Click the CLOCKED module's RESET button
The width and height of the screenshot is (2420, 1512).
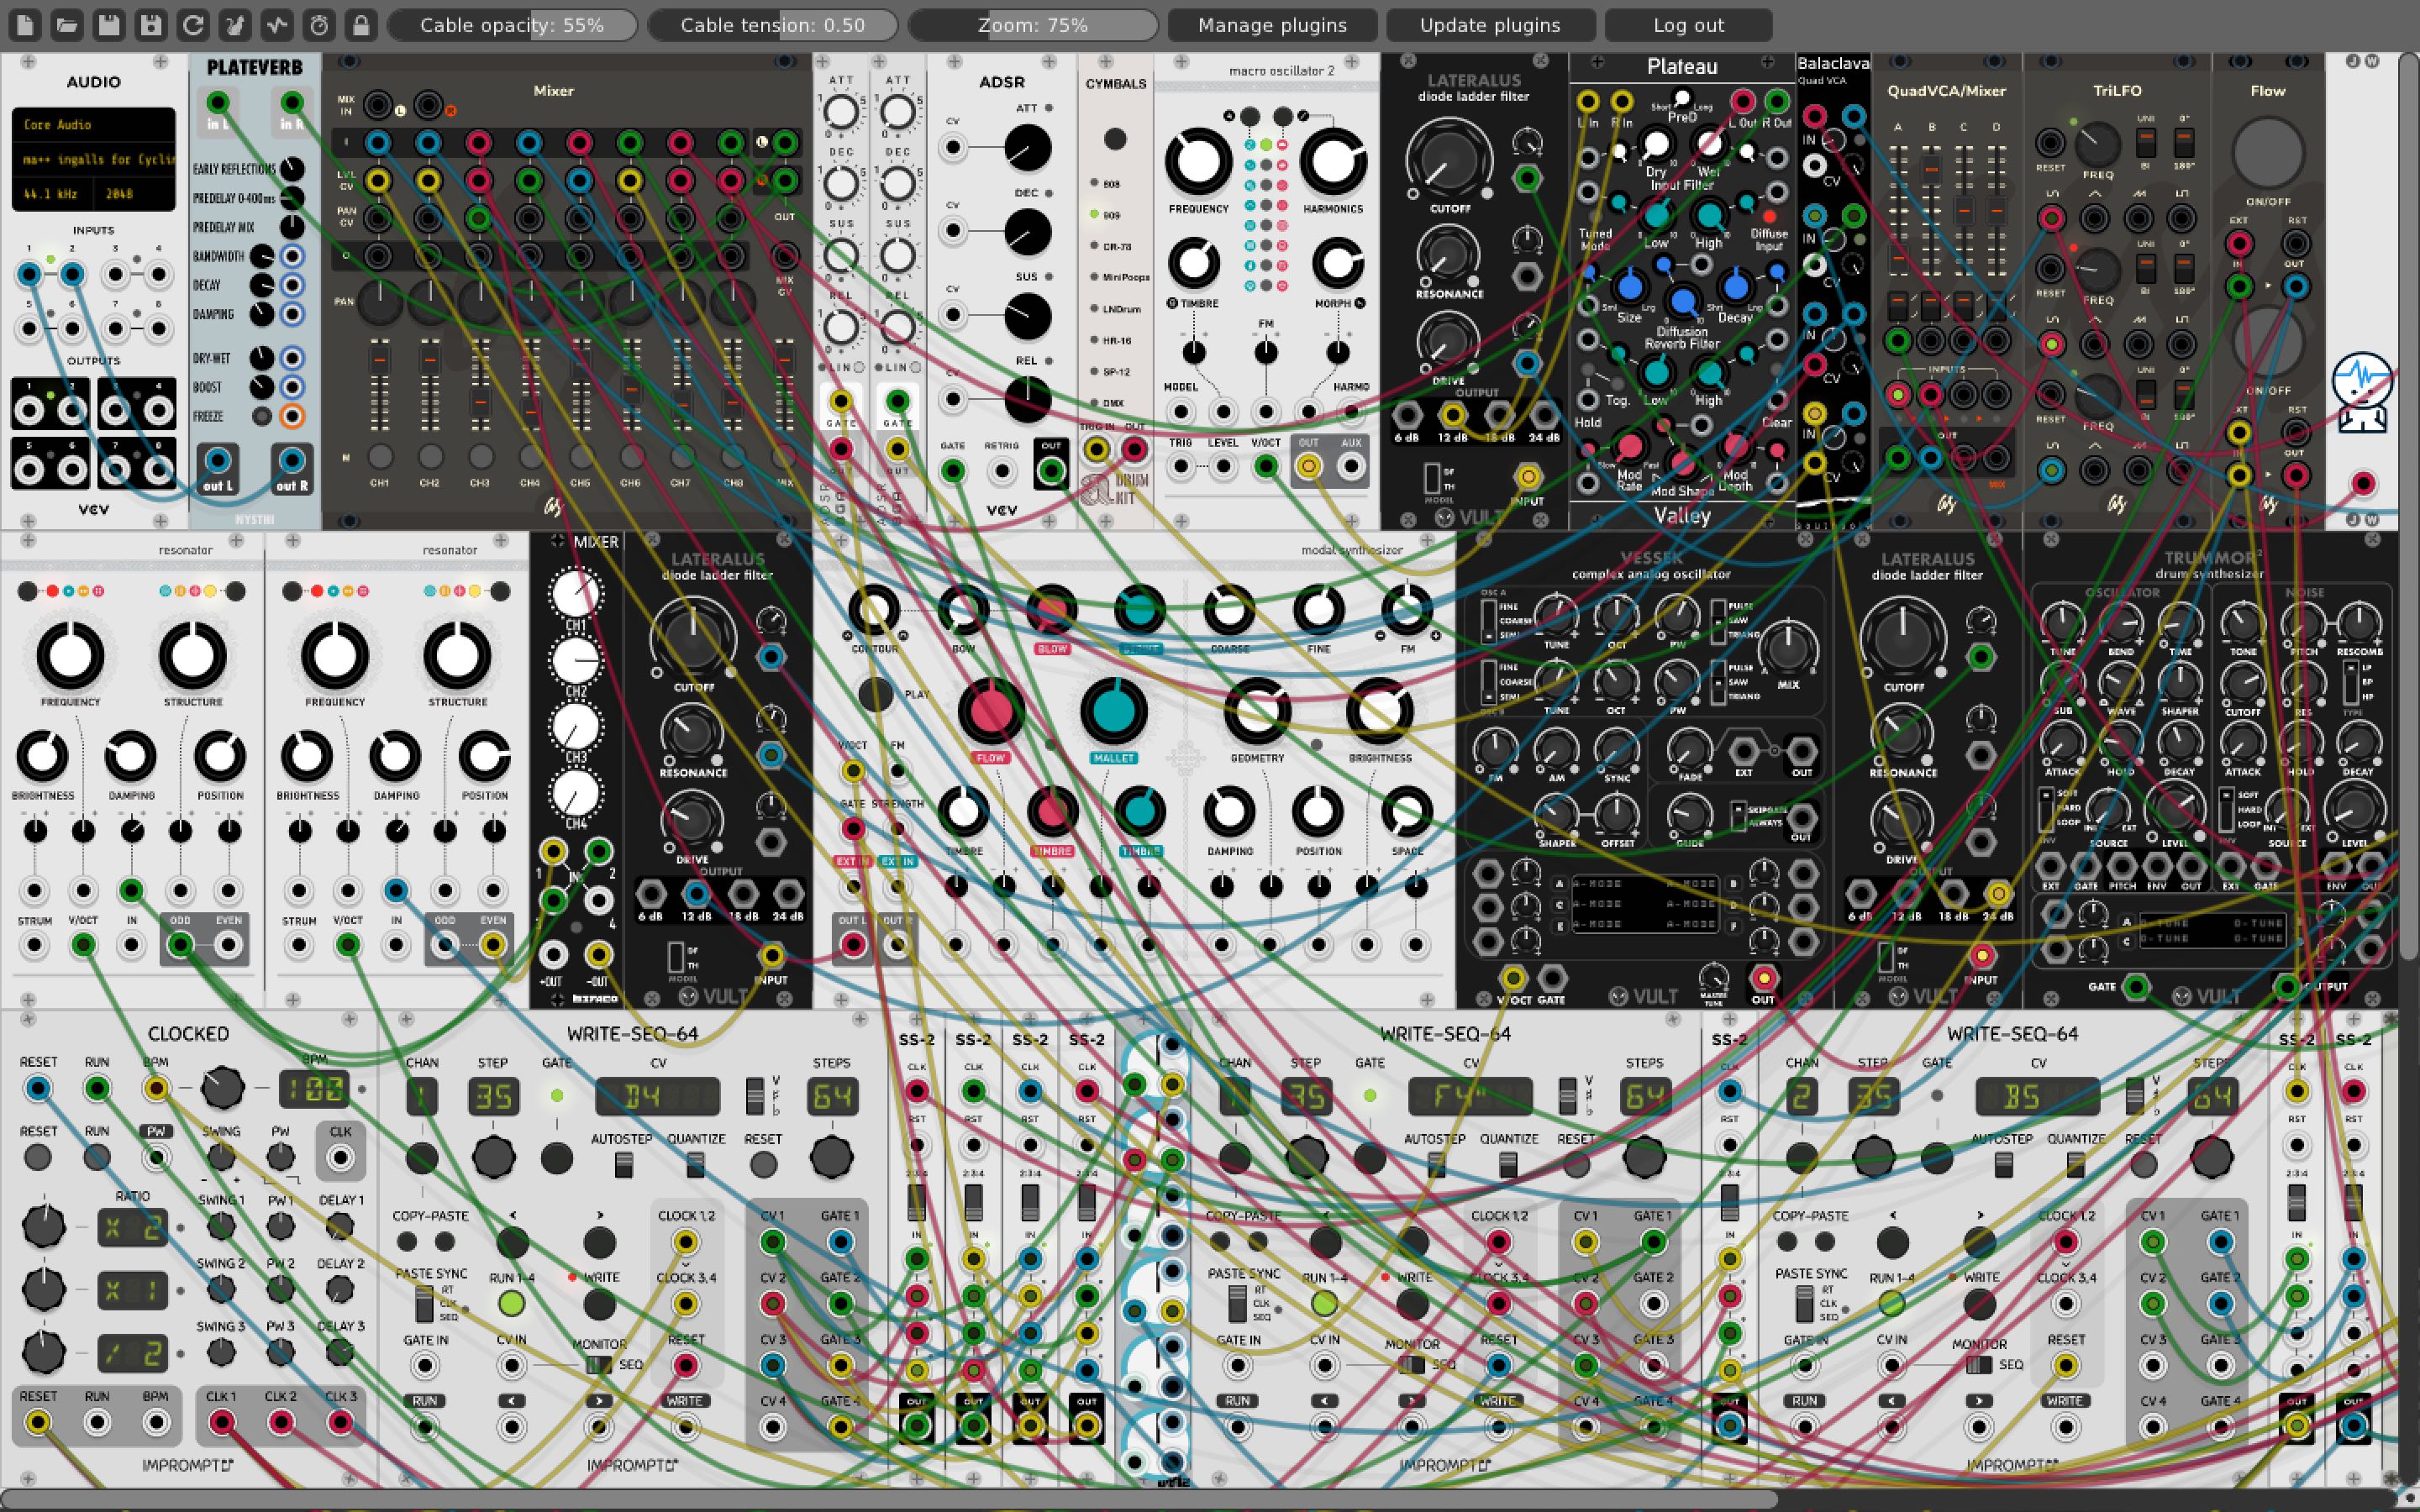point(38,1158)
